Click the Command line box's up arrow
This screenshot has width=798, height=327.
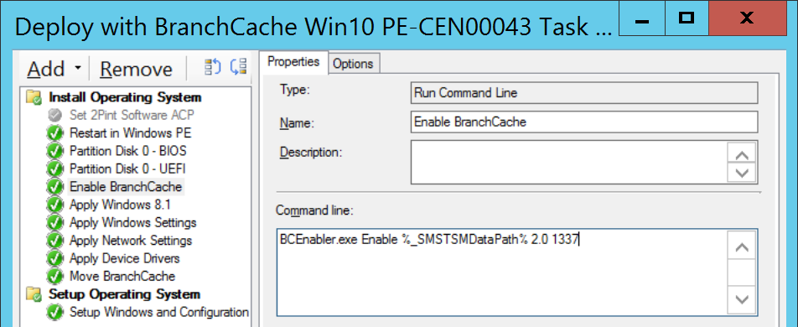coord(743,248)
